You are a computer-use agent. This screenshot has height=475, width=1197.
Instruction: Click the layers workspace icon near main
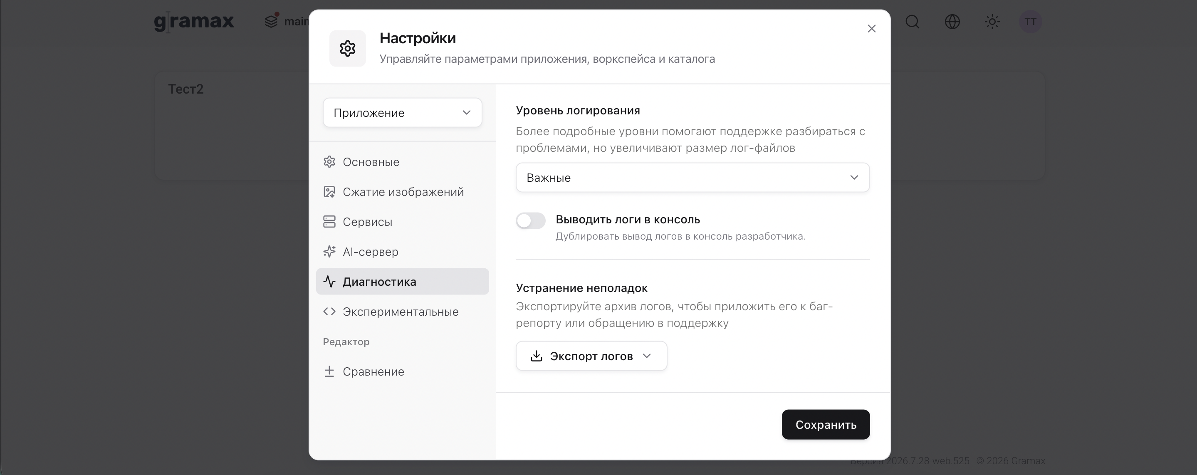(271, 21)
